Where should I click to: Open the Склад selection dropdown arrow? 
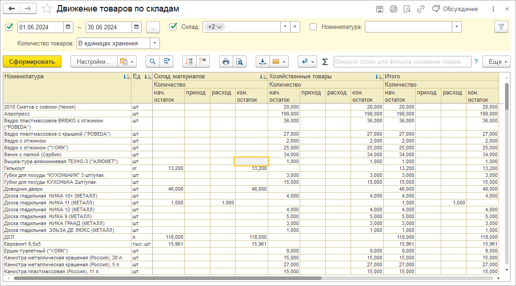click(285, 27)
